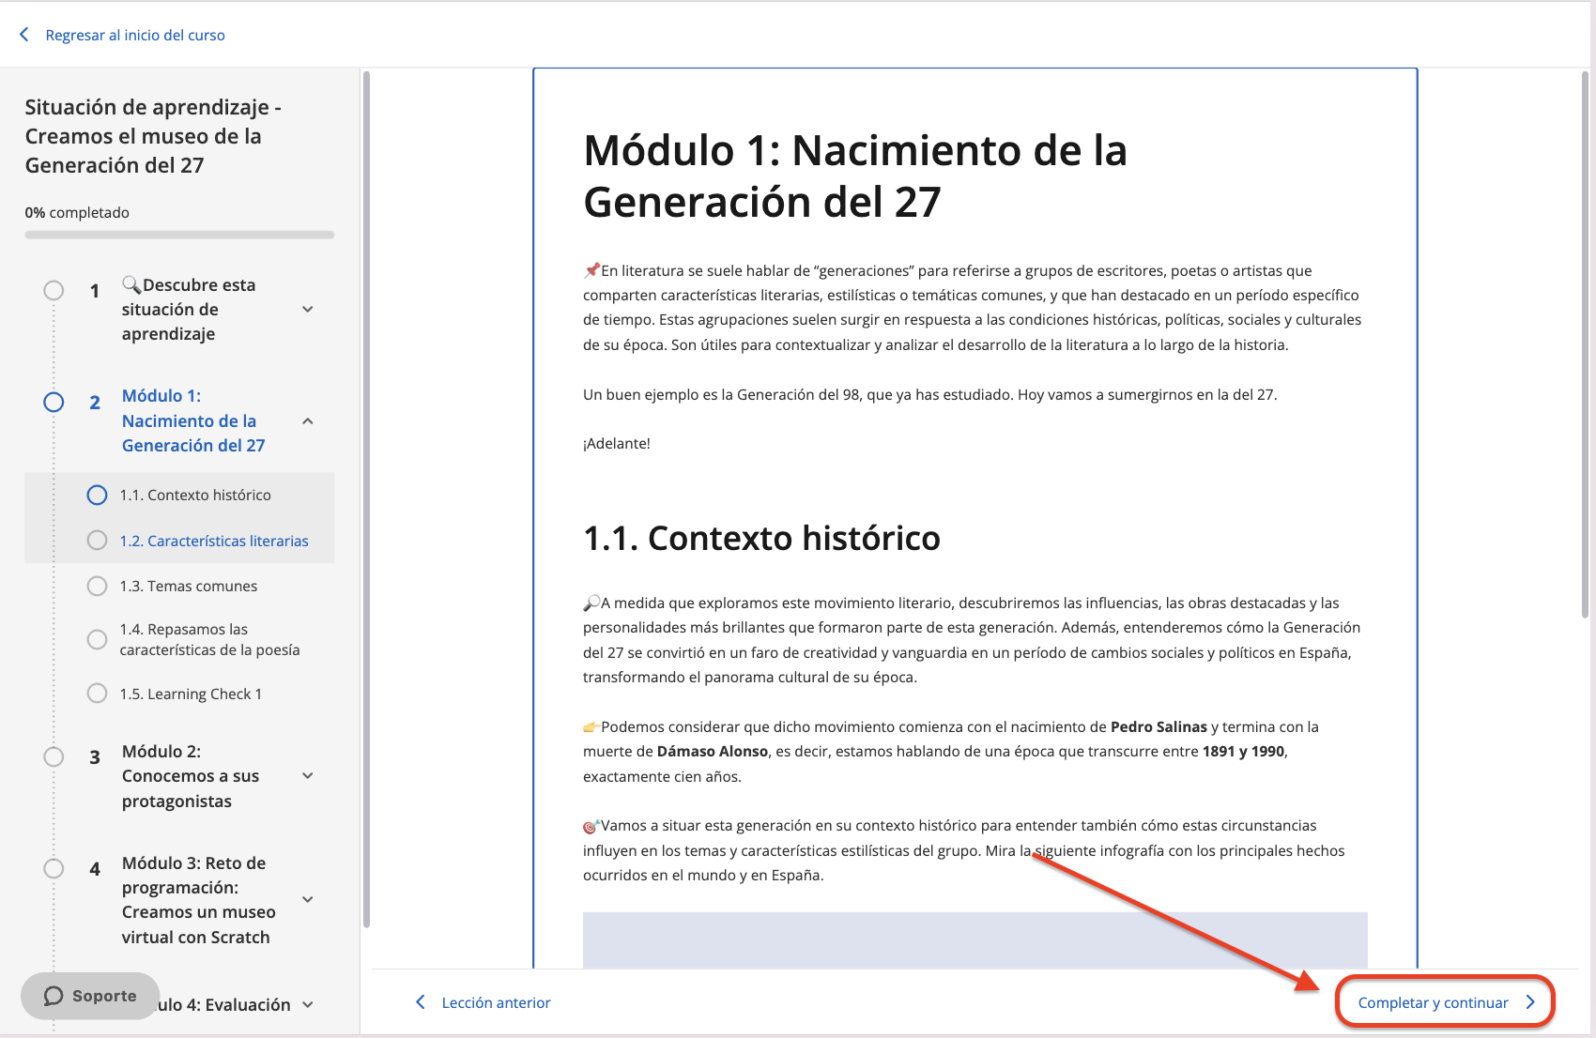Click the course title Situación de aprendizaje
This screenshot has height=1038, width=1596.
click(153, 136)
